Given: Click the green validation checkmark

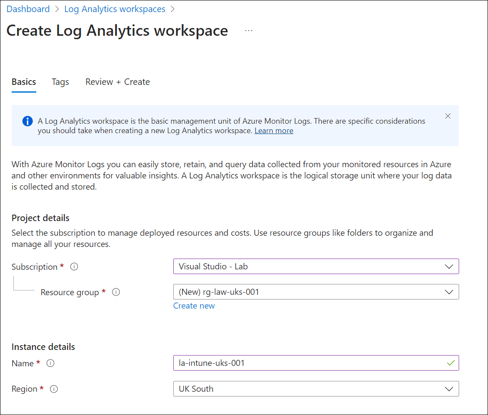Looking at the screenshot, I should (x=451, y=363).
